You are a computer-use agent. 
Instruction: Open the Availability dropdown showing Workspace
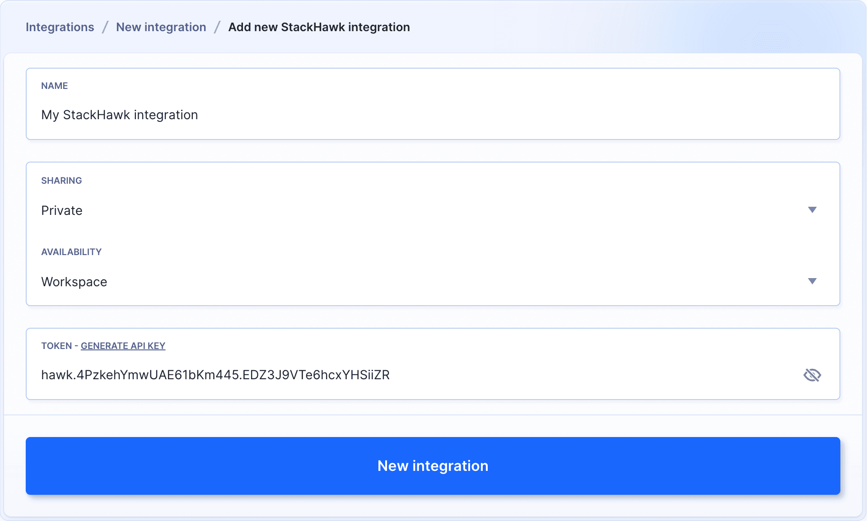pyautogui.click(x=433, y=281)
